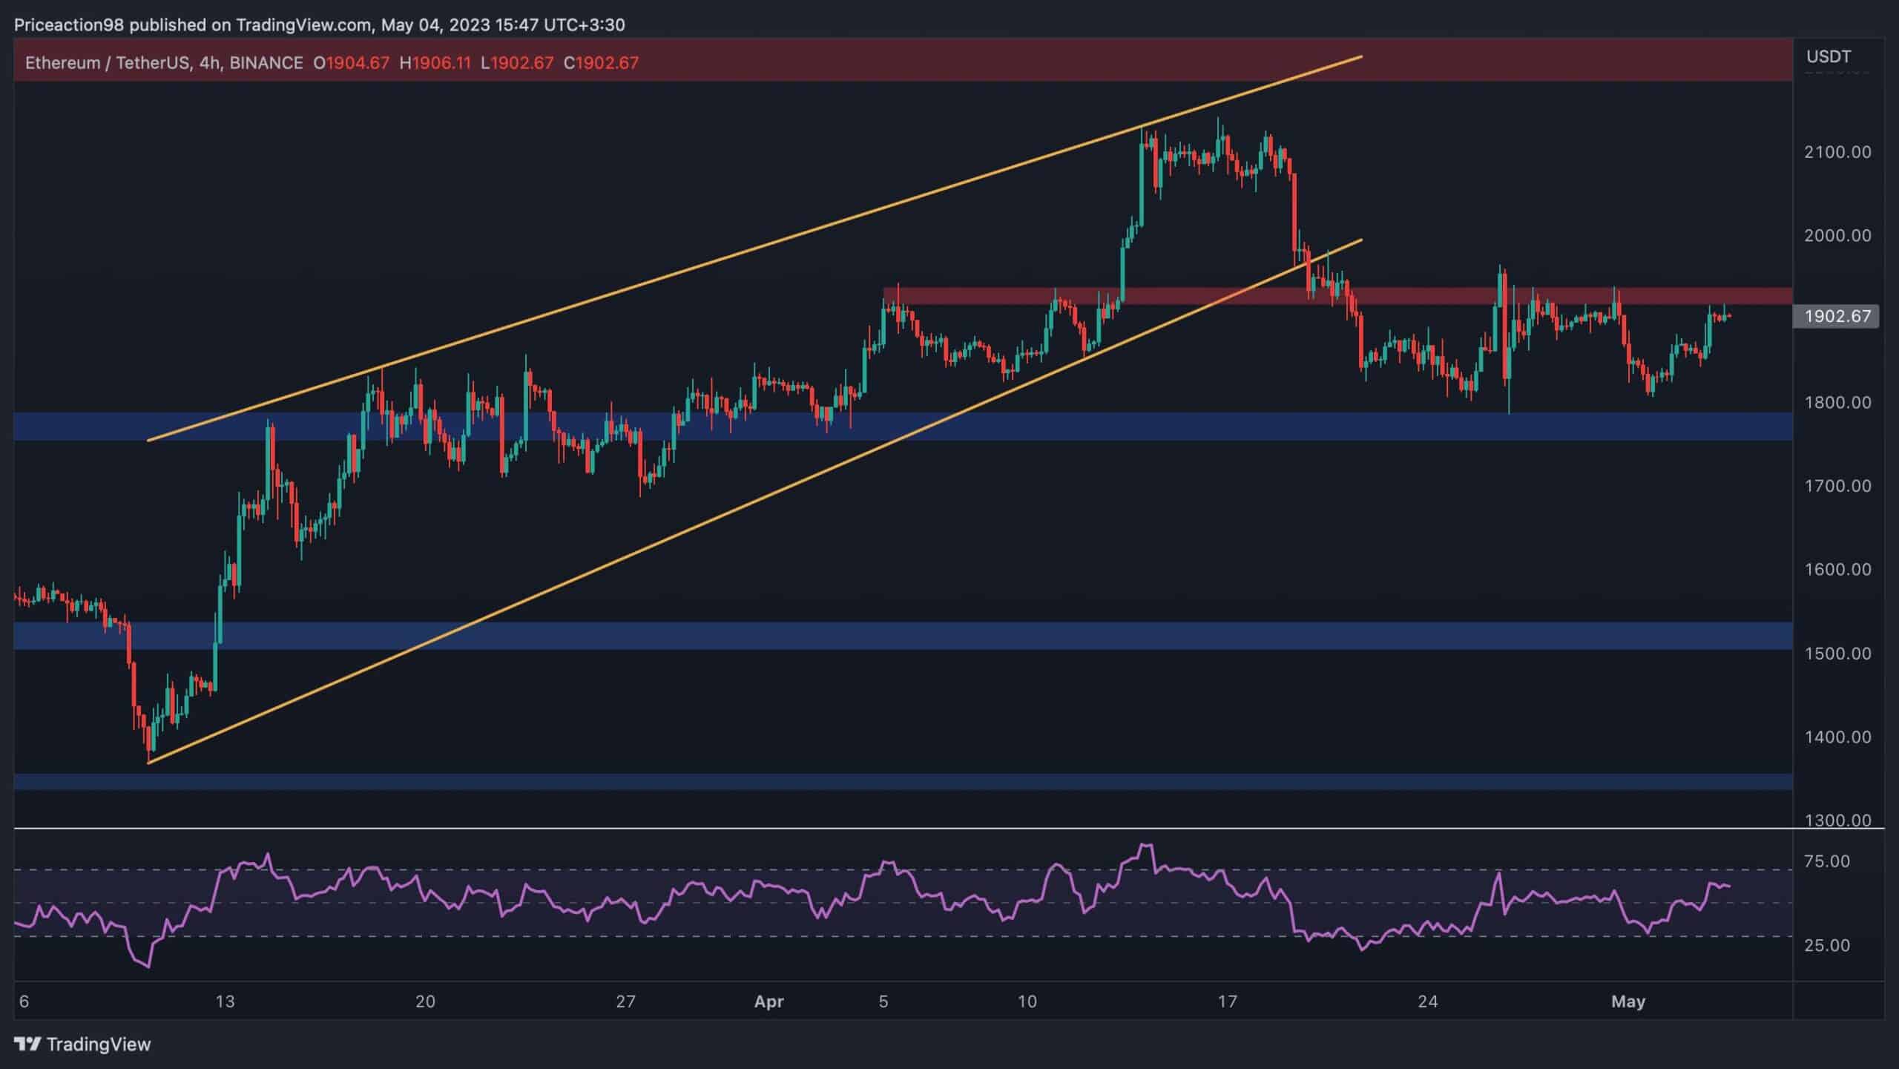Select the blue support zone near 1520
The image size is (1899, 1069).
point(903,636)
